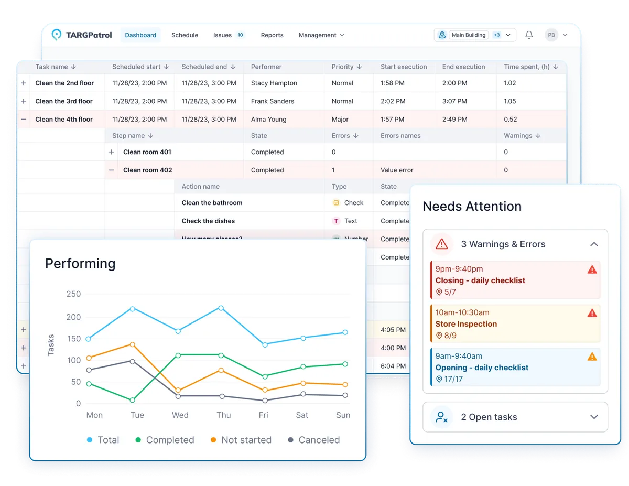
Task: Click the warning icon on Store Inspection
Action: pyautogui.click(x=592, y=313)
